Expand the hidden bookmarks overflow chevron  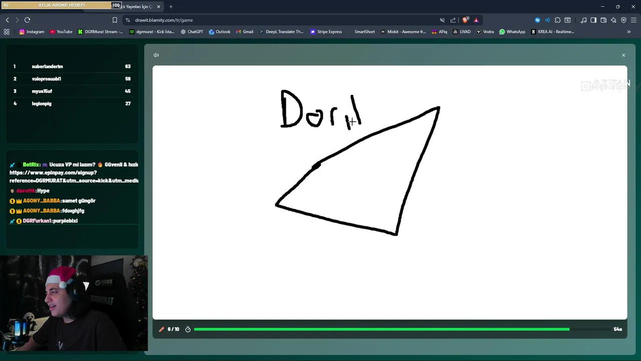click(x=629, y=32)
